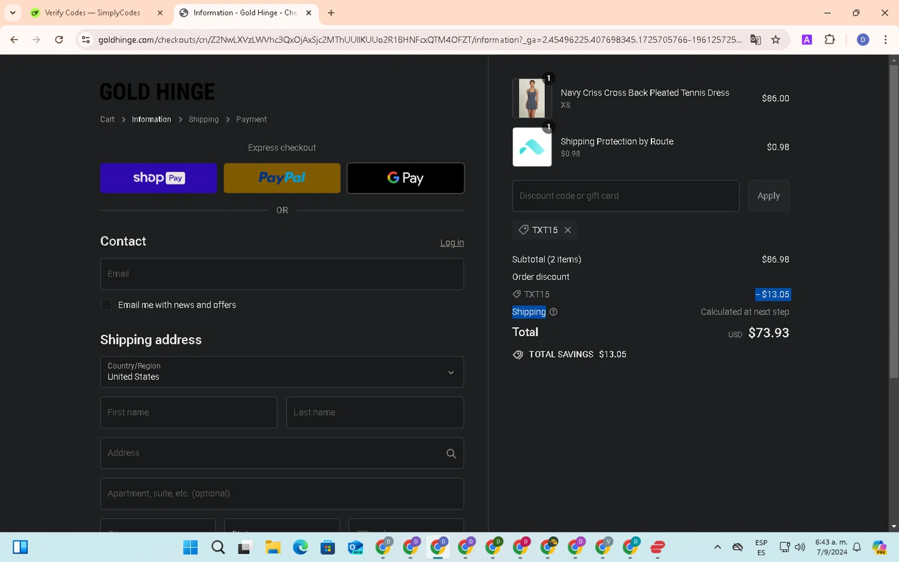This screenshot has width=899, height=562.
Task: Select the Information - Gold Hinge tab
Action: point(246,13)
